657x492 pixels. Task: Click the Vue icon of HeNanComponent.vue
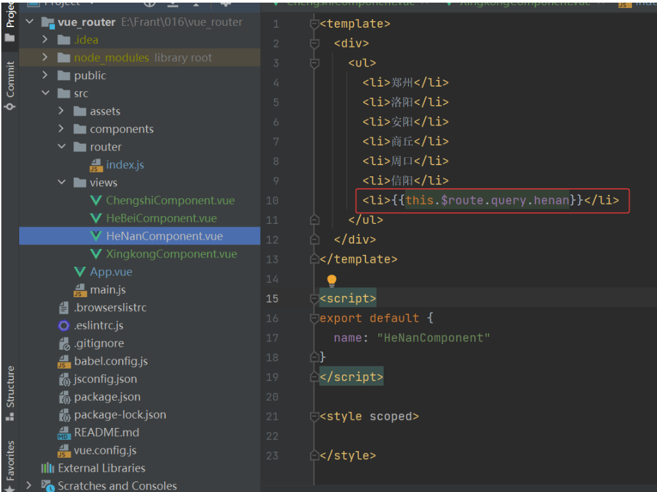coord(96,236)
